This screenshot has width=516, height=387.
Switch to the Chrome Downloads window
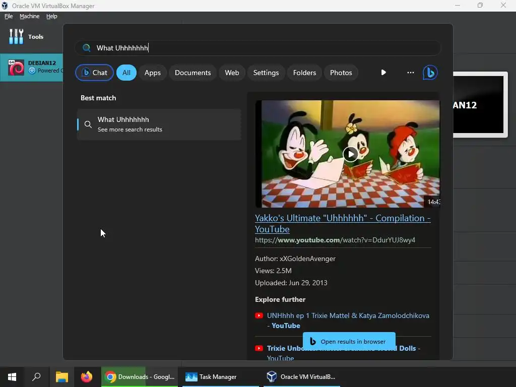tap(140, 377)
